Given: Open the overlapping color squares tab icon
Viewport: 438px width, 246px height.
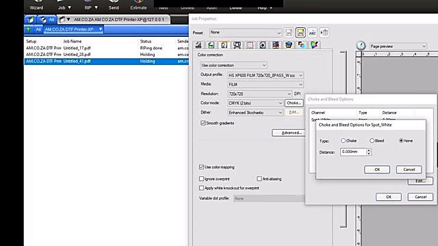Looking at the screenshot, I should pyautogui.click(x=301, y=45).
